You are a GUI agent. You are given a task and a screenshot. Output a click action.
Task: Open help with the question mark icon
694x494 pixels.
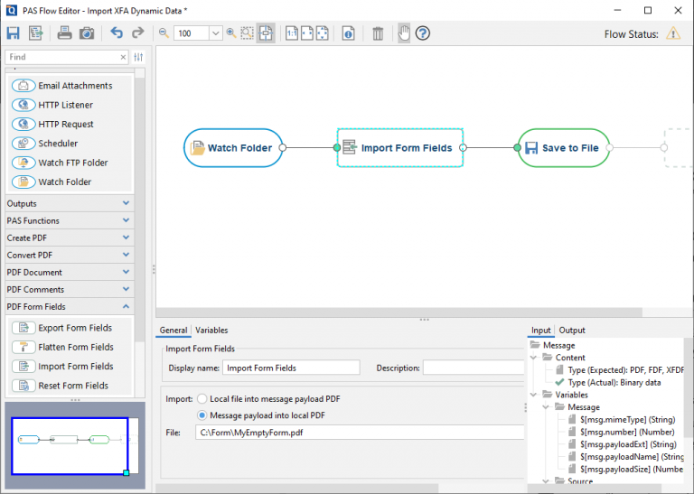coord(423,33)
